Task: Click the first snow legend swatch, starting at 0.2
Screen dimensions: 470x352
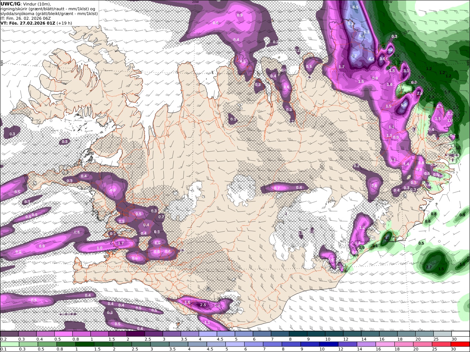Action: coord(9,334)
